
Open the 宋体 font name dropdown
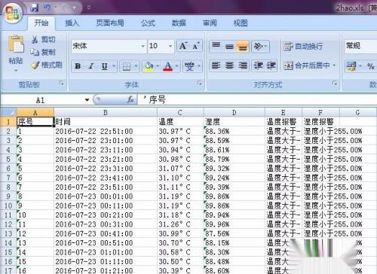click(x=143, y=46)
